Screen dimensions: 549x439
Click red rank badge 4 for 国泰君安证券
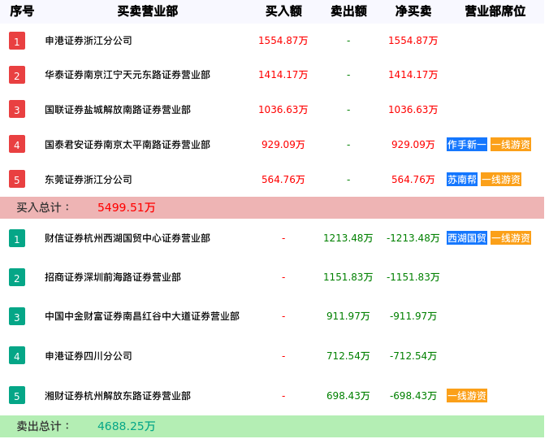click(x=17, y=145)
